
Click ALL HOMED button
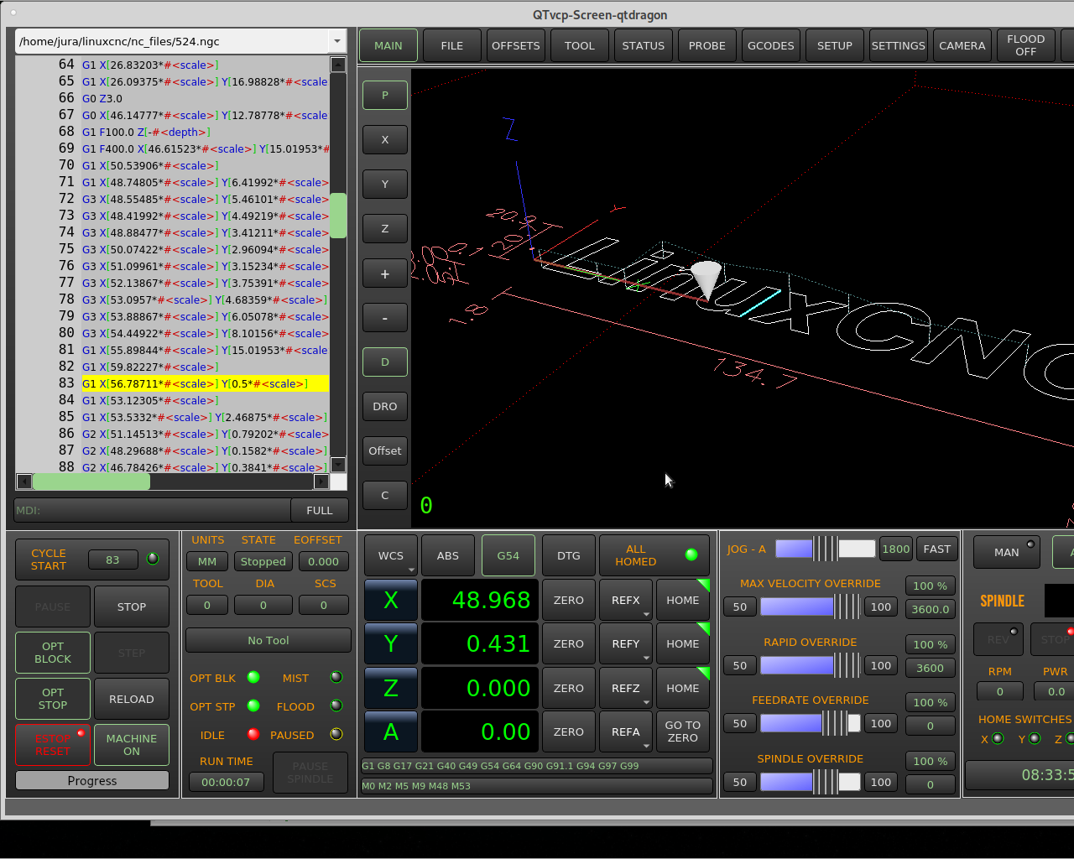click(654, 555)
